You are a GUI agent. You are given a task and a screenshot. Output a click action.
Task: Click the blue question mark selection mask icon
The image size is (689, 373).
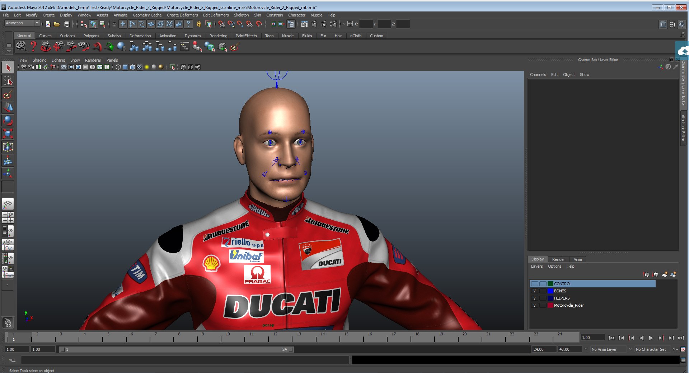click(x=188, y=24)
